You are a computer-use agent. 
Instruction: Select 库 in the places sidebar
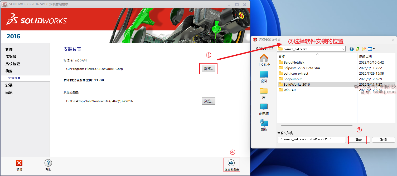pos(264,93)
